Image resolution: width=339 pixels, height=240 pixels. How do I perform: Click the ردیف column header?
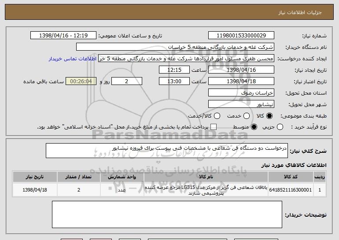[x=320, y=177]
